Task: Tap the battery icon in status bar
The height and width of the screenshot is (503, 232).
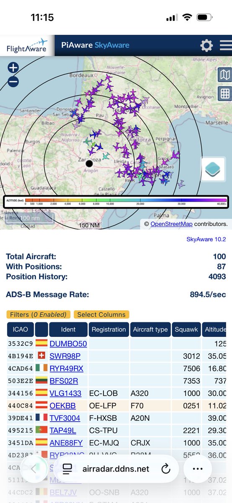Action: point(205,18)
